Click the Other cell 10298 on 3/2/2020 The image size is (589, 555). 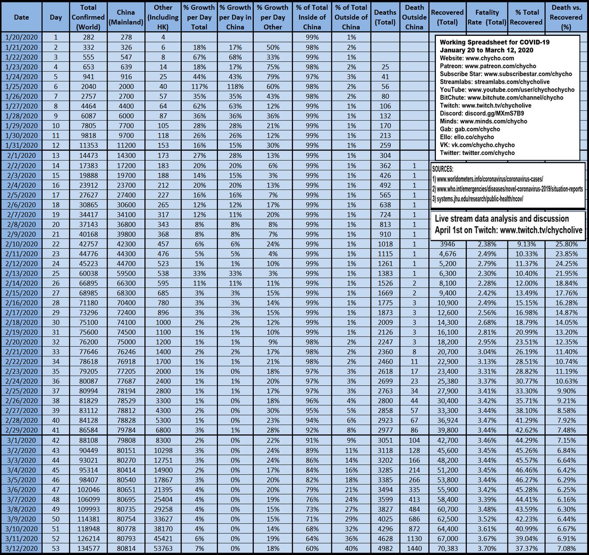pyautogui.click(x=163, y=450)
